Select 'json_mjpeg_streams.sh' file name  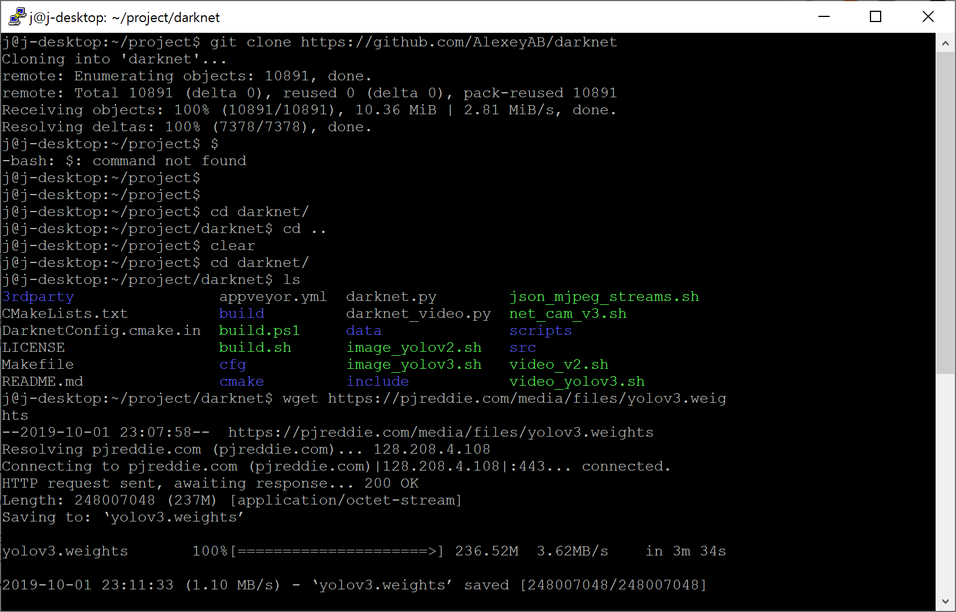(604, 297)
